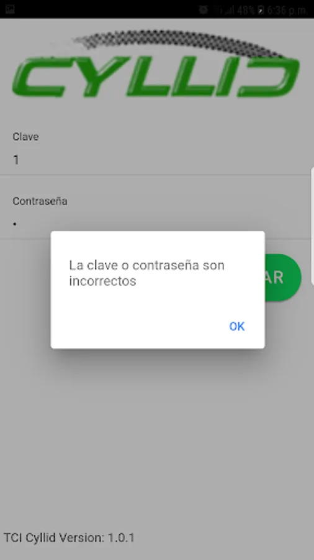The width and height of the screenshot is (314, 560).
Task: Tap the 48% battery percentage text
Action: (246, 10)
